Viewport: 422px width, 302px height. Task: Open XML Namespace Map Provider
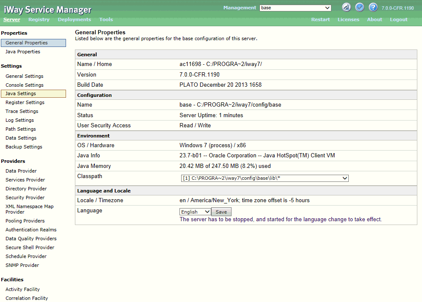pos(30,209)
